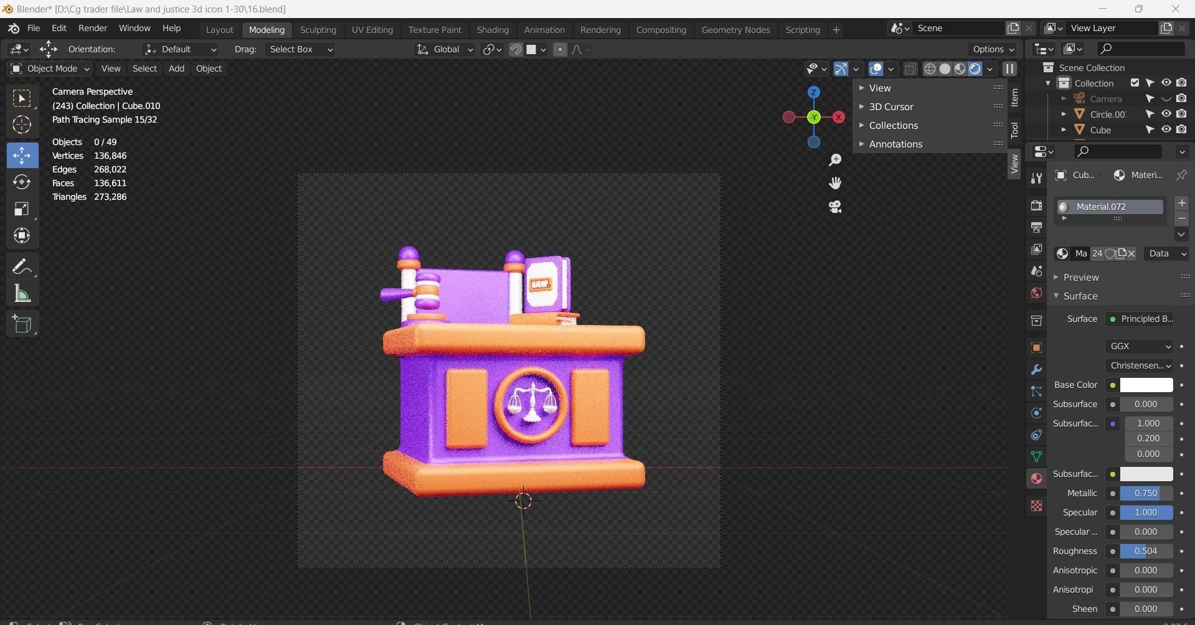Adjust the Metallic 0.750 slider
Screen dimensions: 1195x625
pyautogui.click(x=1146, y=494)
